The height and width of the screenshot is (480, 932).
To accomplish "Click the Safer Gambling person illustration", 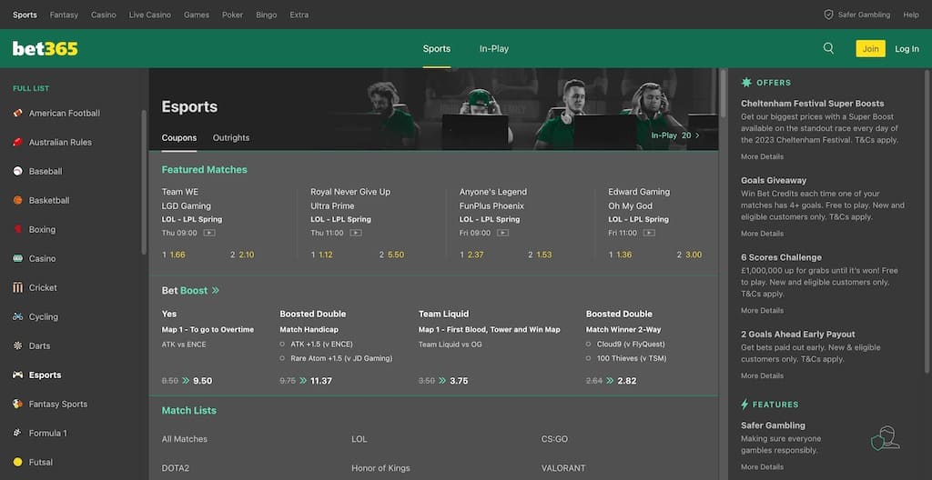I will [x=885, y=438].
